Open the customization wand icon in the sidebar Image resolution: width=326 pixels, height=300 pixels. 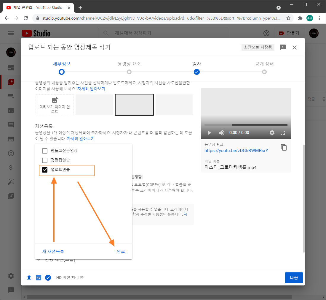tap(11, 182)
